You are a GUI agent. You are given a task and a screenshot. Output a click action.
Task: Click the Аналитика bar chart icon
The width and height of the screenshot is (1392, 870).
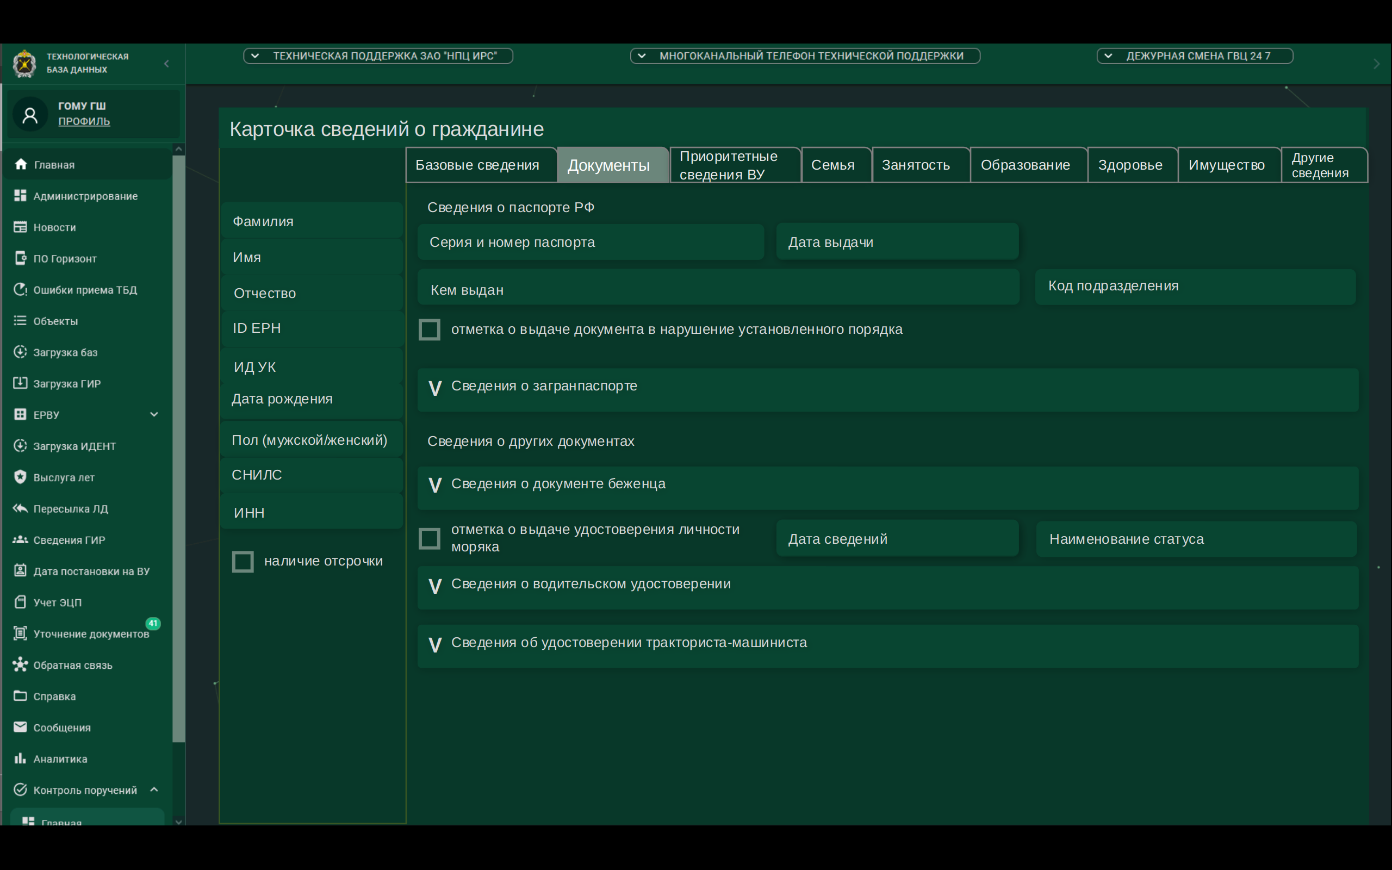pos(20,758)
